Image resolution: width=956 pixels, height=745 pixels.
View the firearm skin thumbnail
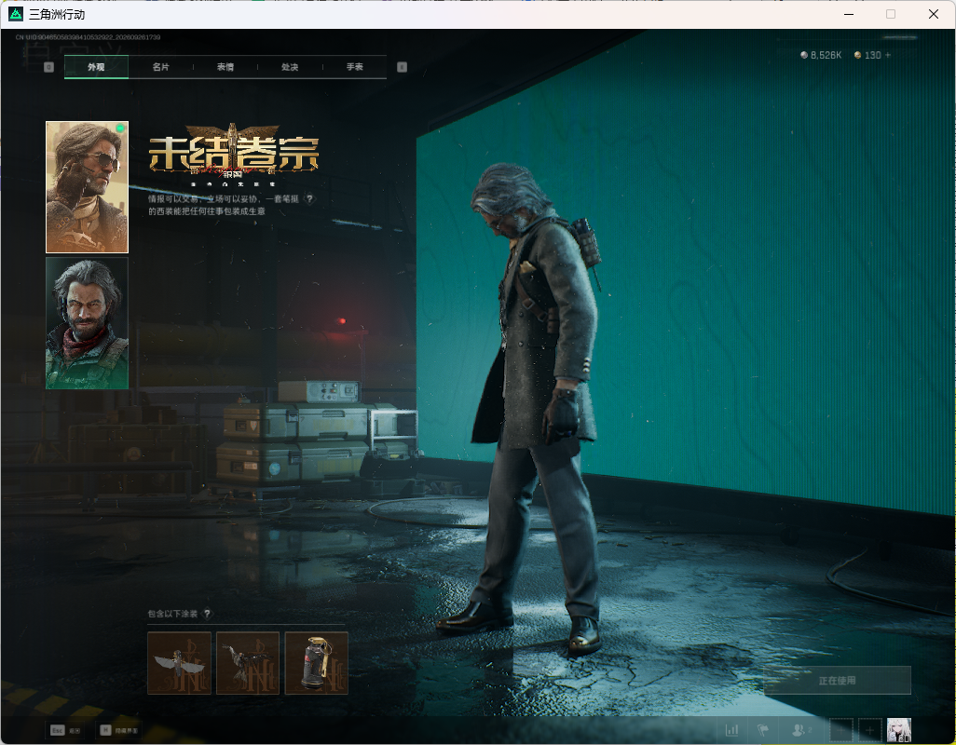pos(248,663)
